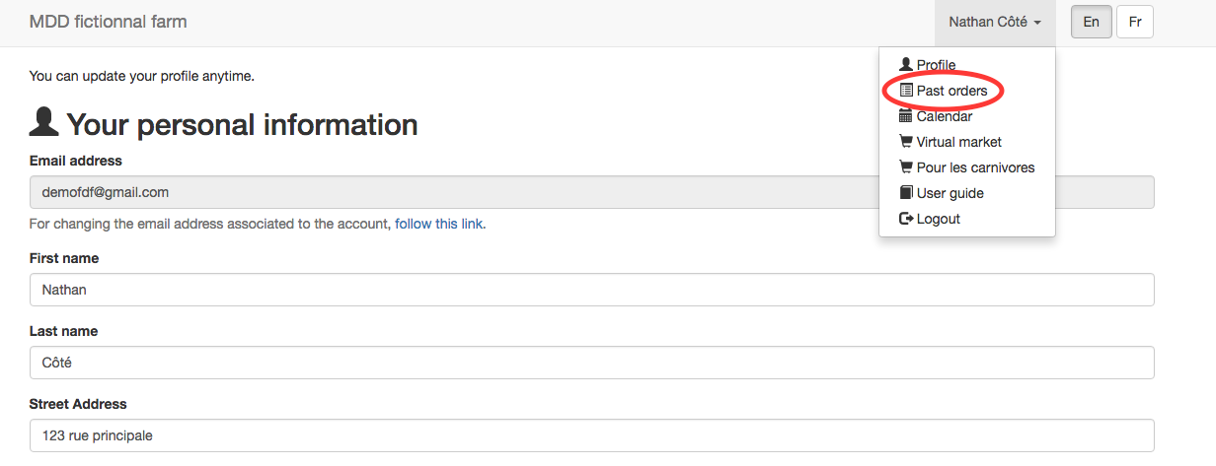The height and width of the screenshot is (466, 1216).
Task: Click the caret next to Nathan Côté
Action: pyautogui.click(x=1037, y=23)
